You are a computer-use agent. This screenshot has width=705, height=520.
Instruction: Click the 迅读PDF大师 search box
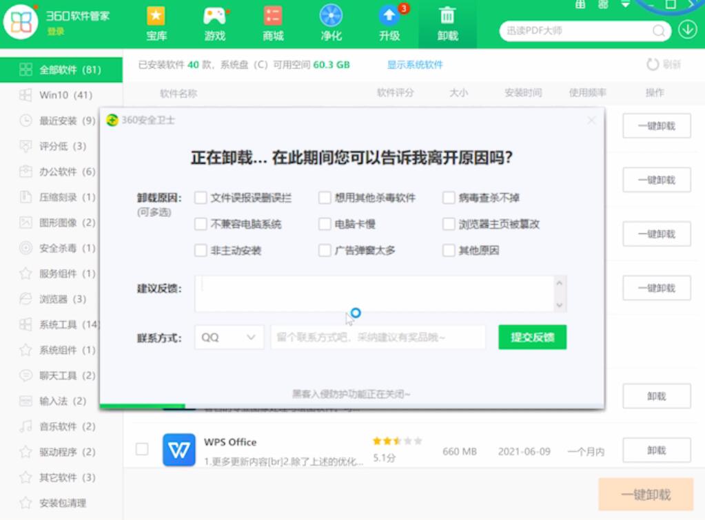click(x=585, y=30)
